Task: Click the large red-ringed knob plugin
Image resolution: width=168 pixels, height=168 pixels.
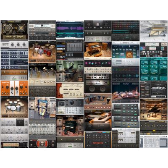Action: point(42,143)
